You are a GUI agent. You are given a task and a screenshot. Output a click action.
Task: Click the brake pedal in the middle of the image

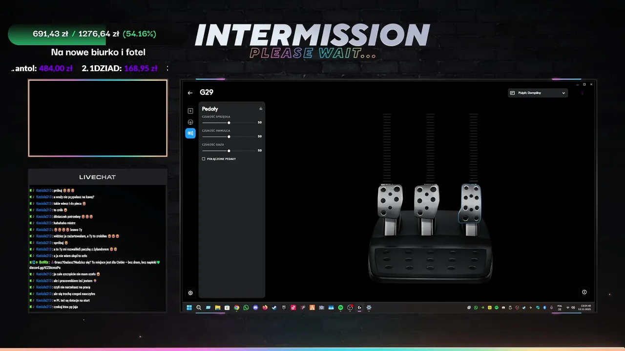427,201
